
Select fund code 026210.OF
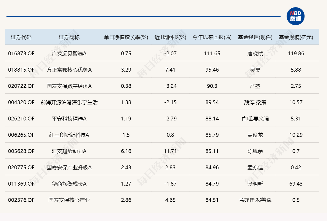point(21,119)
